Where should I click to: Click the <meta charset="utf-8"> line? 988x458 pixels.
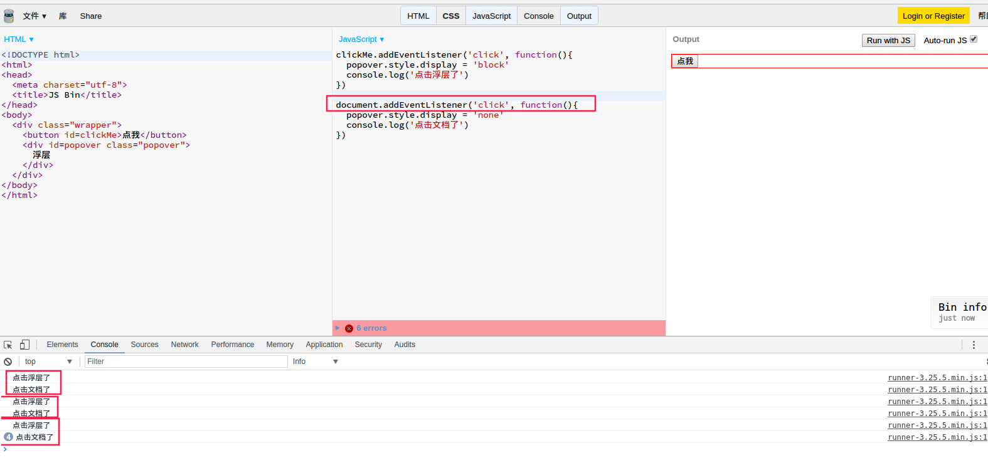click(70, 85)
